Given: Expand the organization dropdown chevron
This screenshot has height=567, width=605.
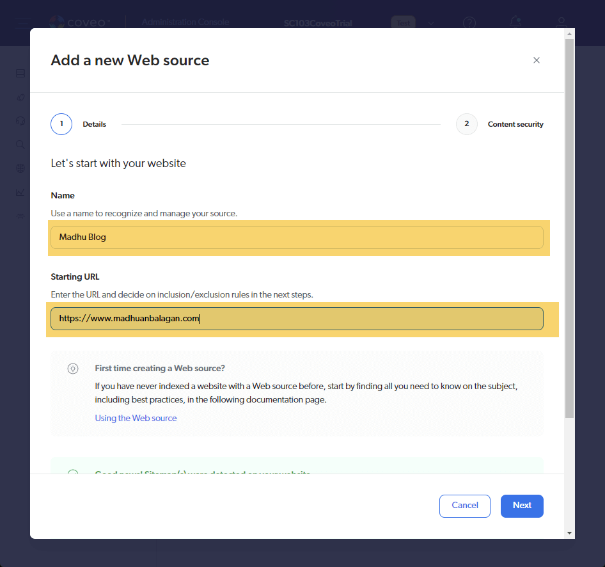Looking at the screenshot, I should 431,23.
